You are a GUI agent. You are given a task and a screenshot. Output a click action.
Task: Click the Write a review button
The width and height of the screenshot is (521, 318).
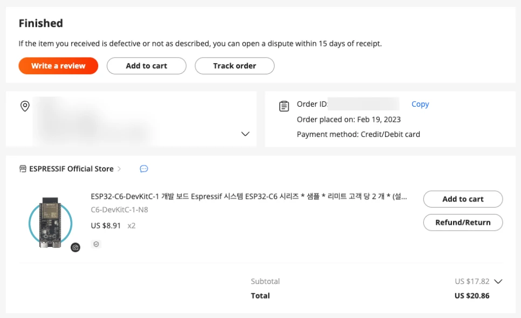tap(58, 65)
